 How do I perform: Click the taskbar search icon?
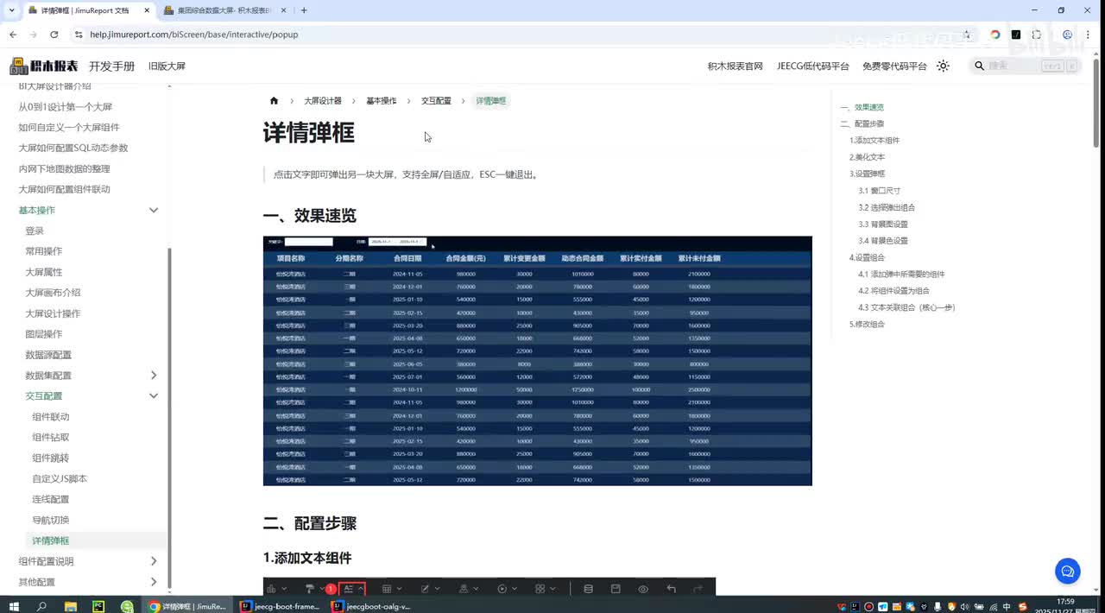click(x=41, y=606)
